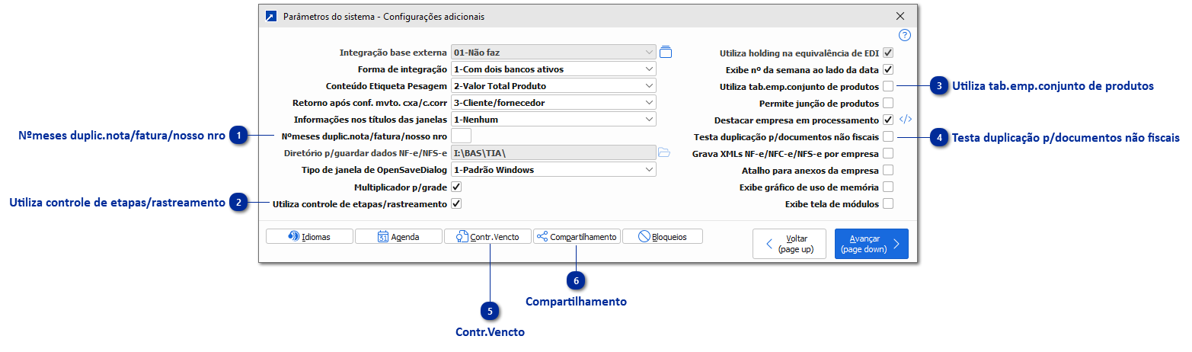Click the Nºmeses duplic.nota input field

[x=462, y=136]
